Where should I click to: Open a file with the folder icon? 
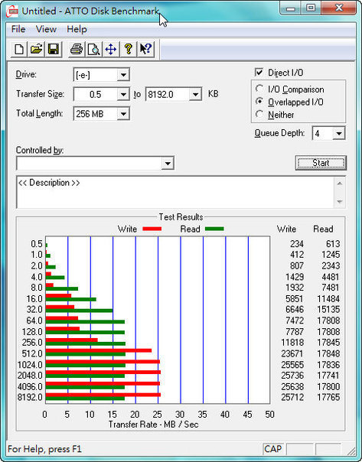[x=36, y=49]
